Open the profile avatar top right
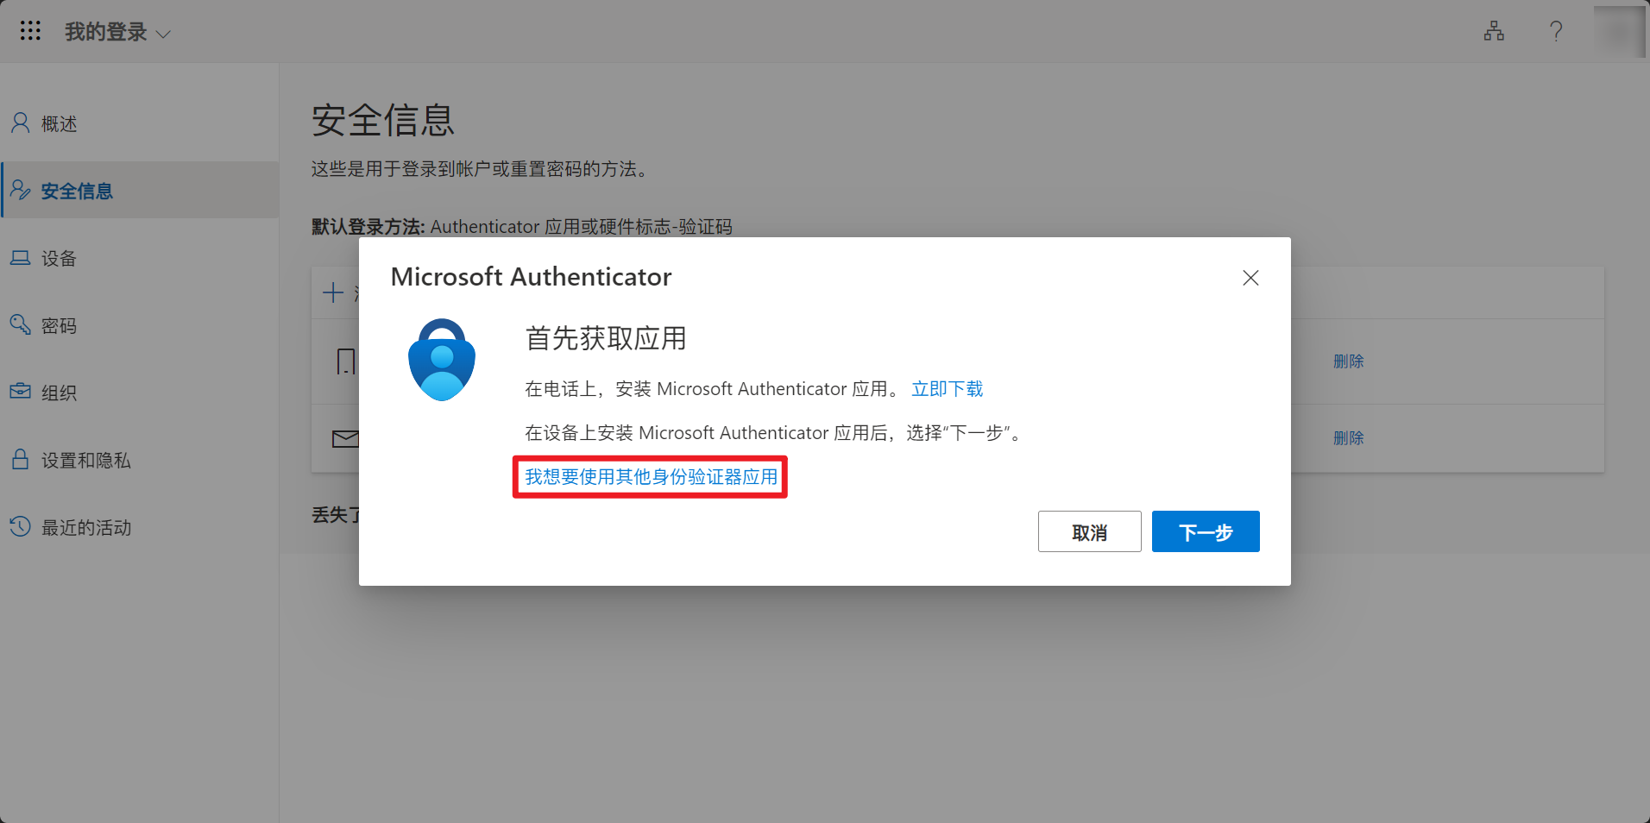 [1620, 31]
